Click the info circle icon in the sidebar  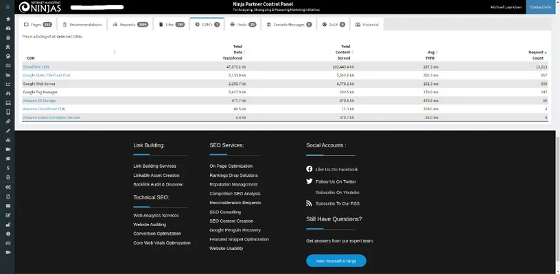(x=8, y=234)
